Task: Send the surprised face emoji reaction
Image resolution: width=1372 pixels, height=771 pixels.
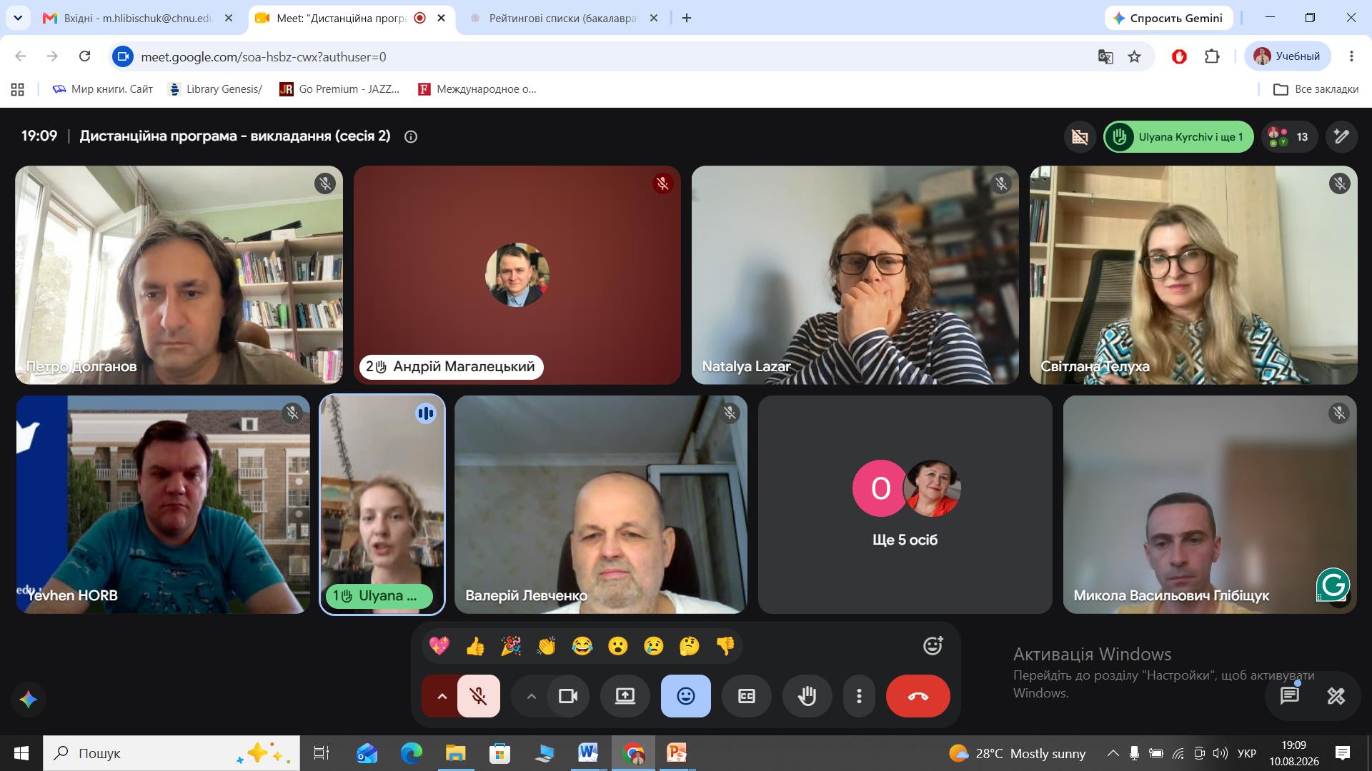Action: tap(618, 646)
